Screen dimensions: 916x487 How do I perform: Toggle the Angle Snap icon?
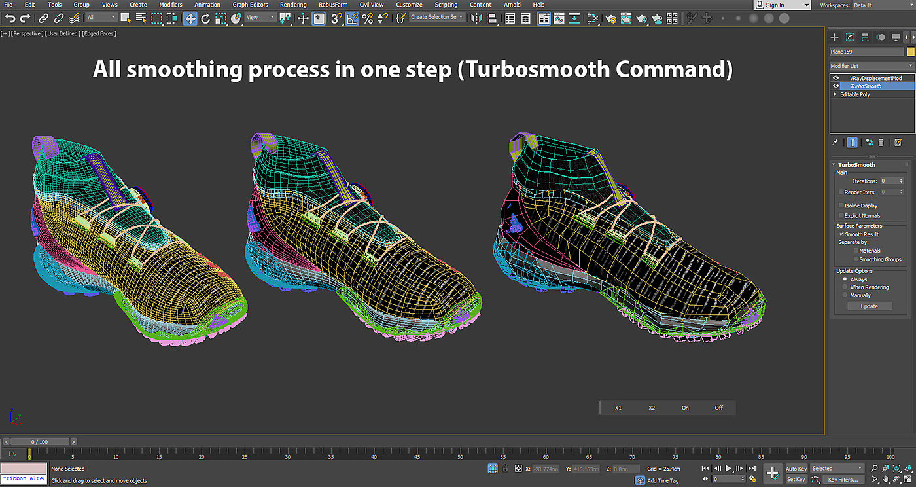point(352,18)
